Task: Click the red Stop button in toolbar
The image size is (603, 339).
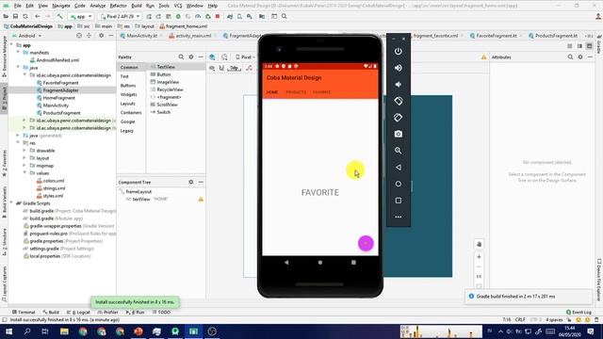Action: [x=218, y=17]
